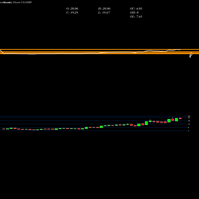The image size is (199, 199).
Task: Click the 16 price axis label
Action: tap(189, 121)
